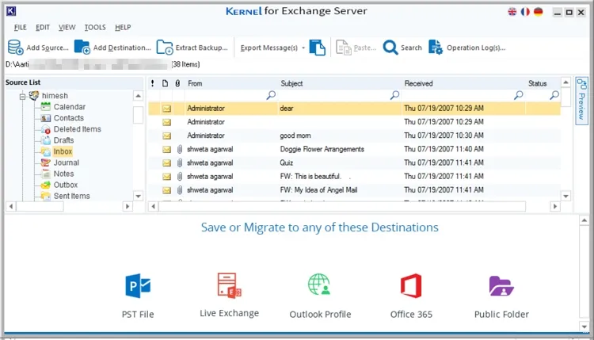The image size is (594, 340).
Task: Click the Search button label
Action: coord(411,48)
